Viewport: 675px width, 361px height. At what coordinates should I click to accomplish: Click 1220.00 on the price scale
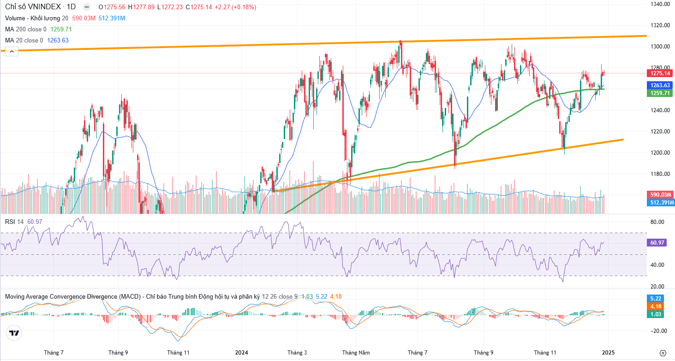(x=660, y=132)
